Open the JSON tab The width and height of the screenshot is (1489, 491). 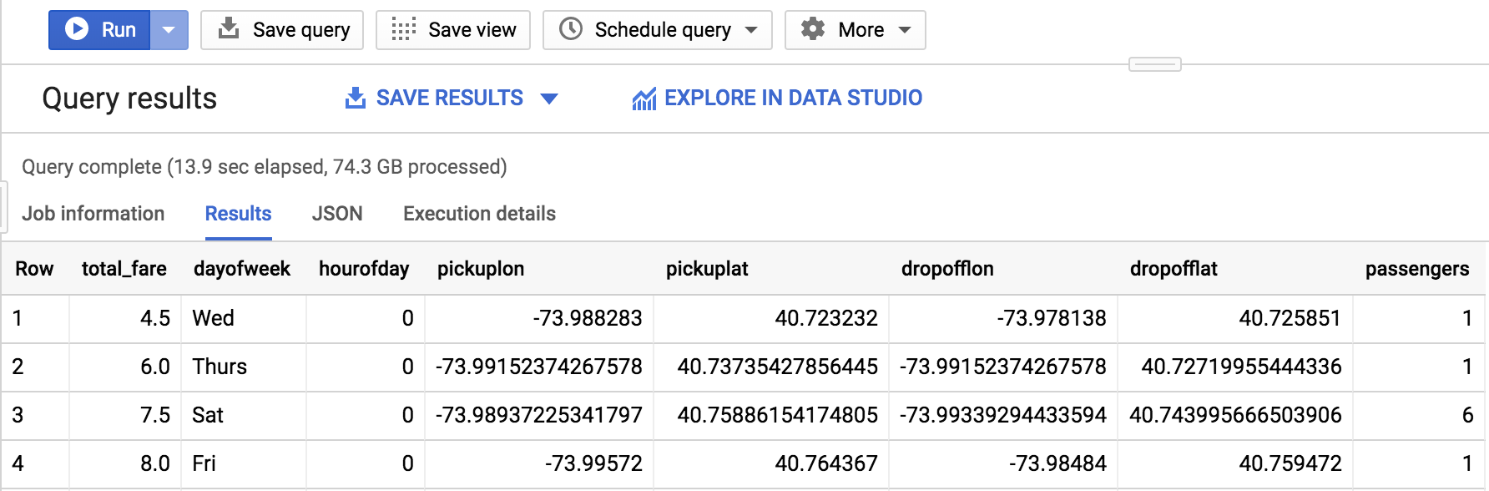(x=337, y=214)
